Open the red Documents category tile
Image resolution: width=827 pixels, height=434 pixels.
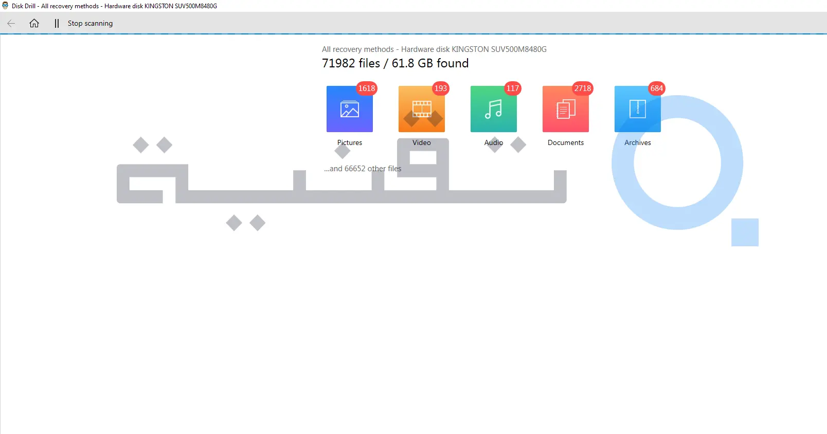[x=565, y=109]
